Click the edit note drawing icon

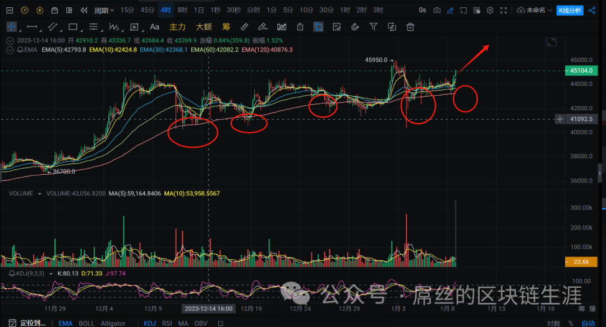pos(337,27)
